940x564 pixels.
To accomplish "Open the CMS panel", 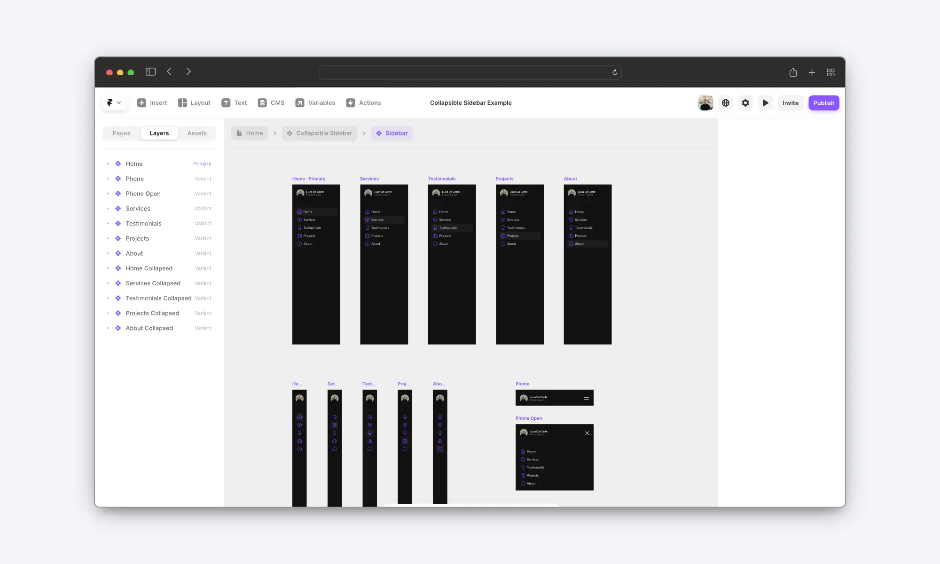I will coord(271,103).
